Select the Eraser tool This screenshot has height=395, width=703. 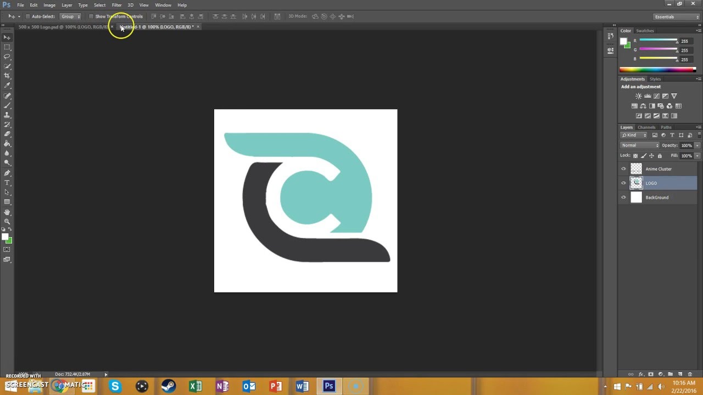[7, 134]
